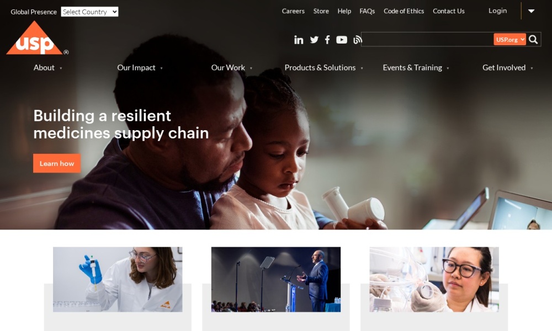The height and width of the screenshot is (331, 552).
Task: Open the Get Involved menu
Action: point(507,67)
